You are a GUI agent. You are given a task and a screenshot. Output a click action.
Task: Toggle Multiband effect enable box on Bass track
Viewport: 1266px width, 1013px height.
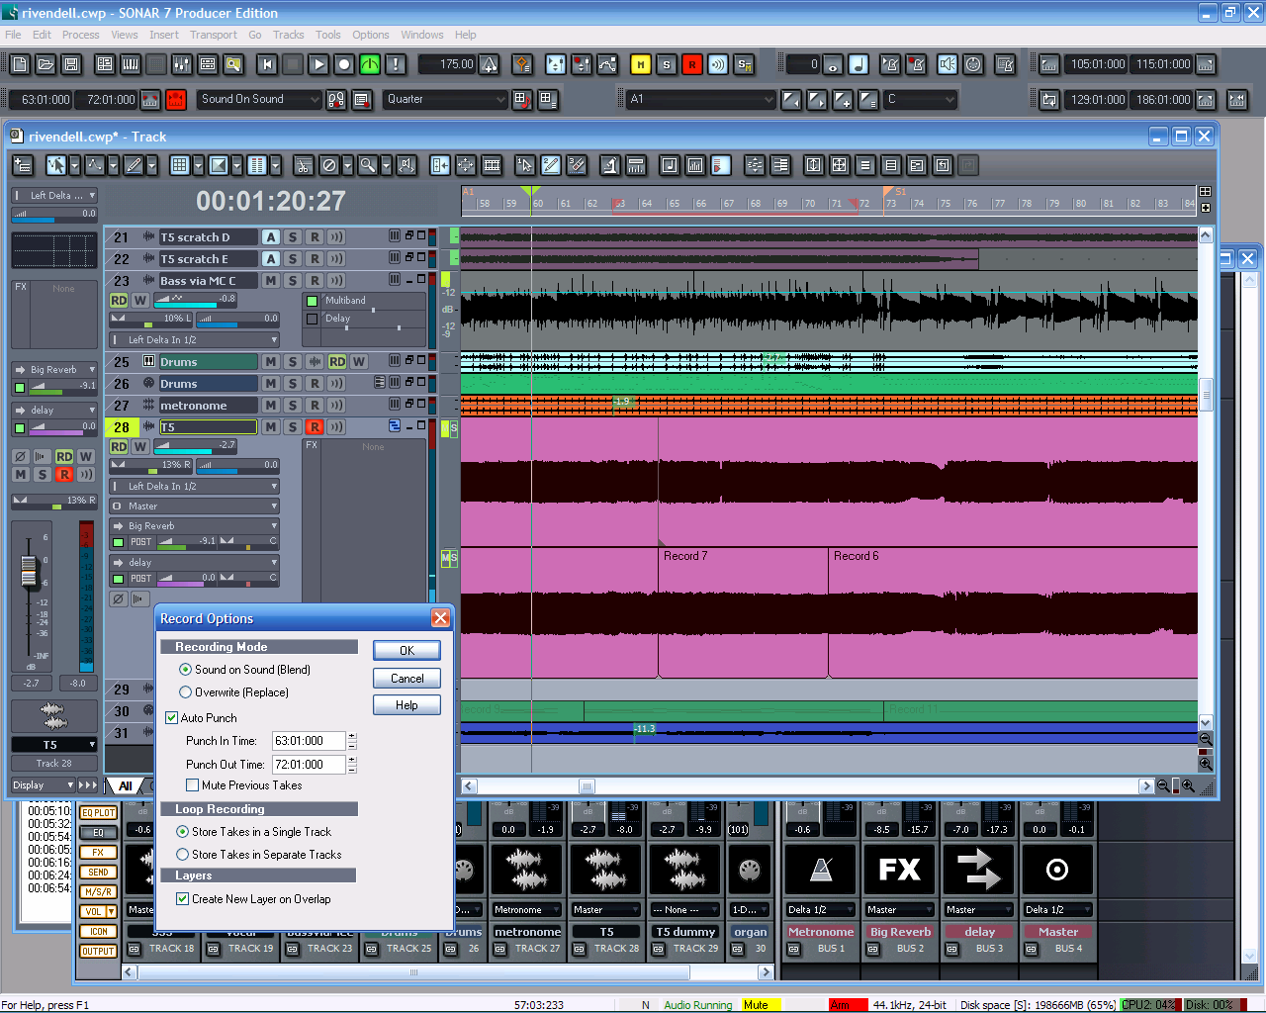point(312,301)
